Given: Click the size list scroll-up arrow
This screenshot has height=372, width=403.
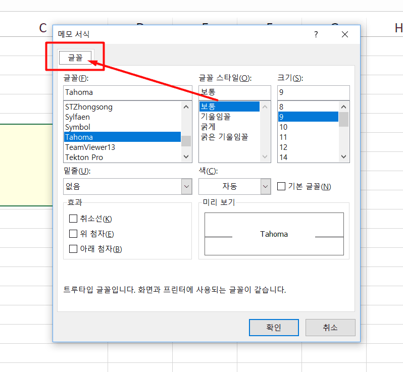Looking at the screenshot, I should click(343, 107).
